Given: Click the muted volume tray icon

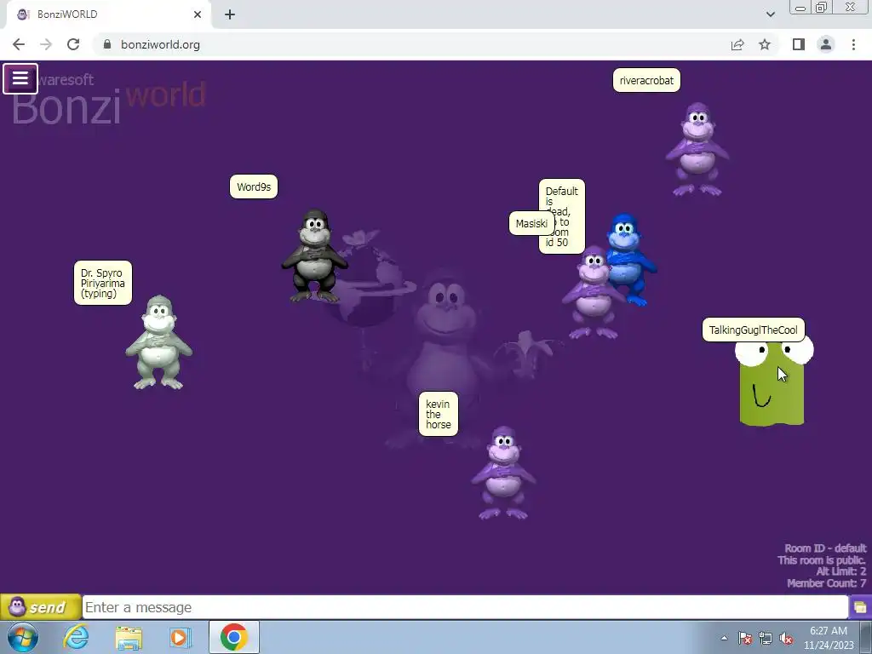Looking at the screenshot, I should (786, 638).
